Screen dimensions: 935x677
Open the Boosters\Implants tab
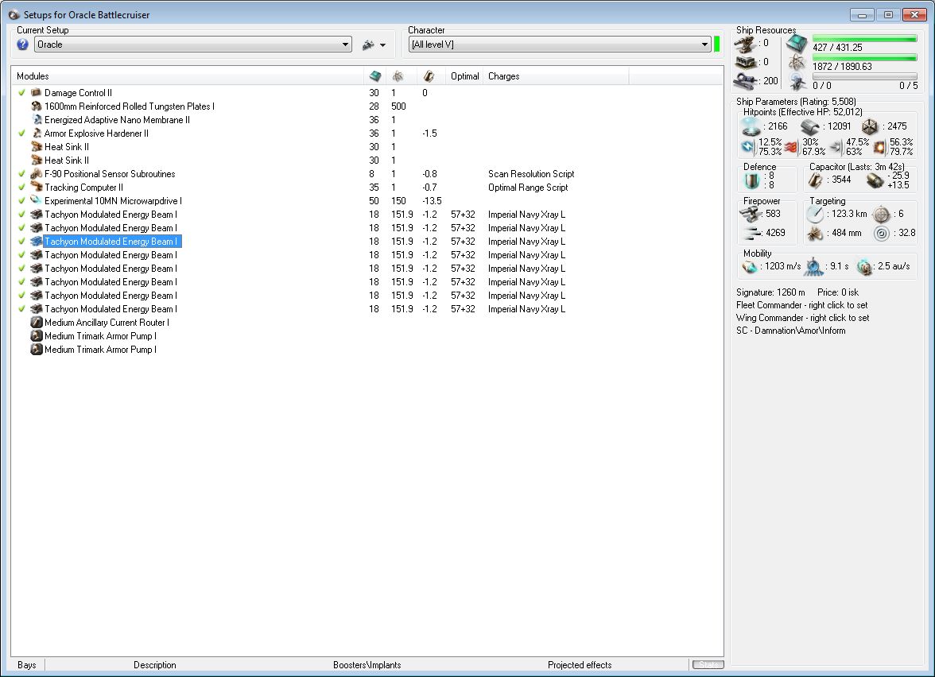coord(367,665)
